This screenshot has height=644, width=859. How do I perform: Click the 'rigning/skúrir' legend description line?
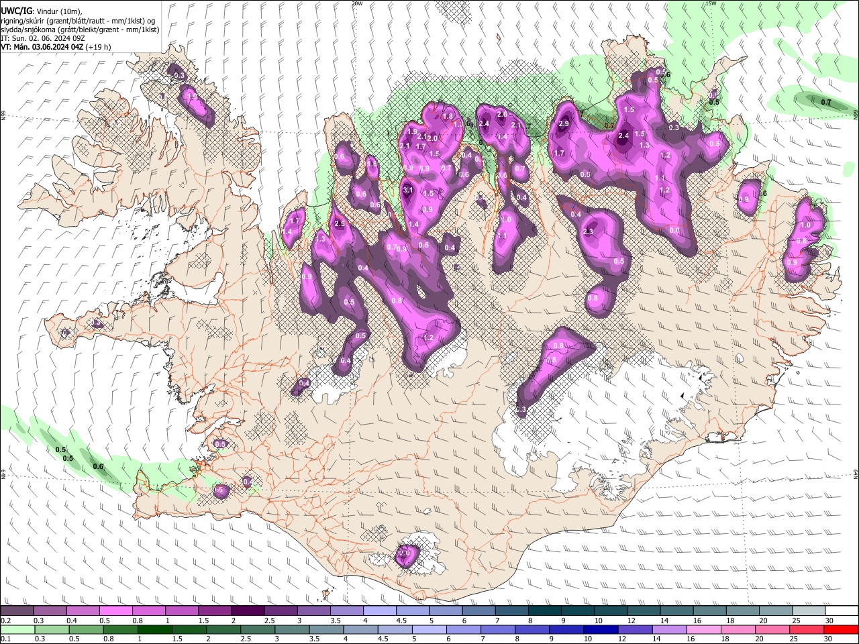tap(80, 21)
